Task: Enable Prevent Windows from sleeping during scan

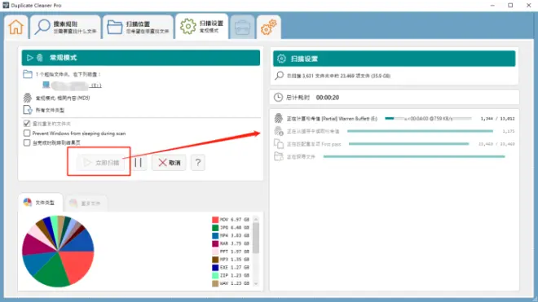Action: point(27,133)
